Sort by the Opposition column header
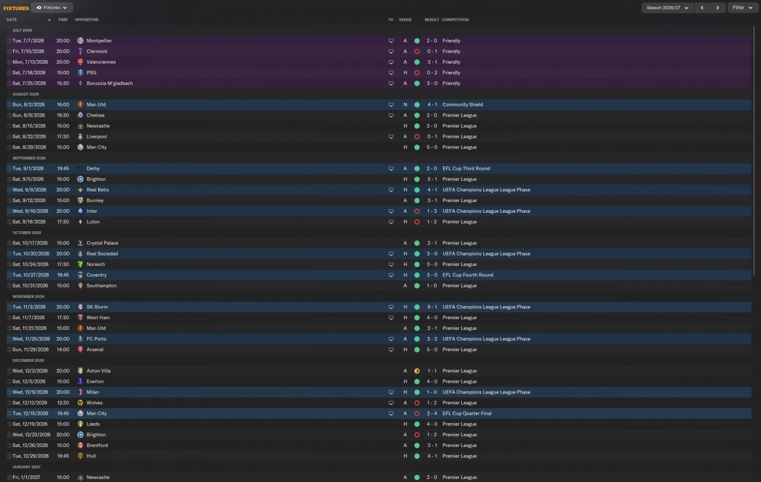Screen dimensions: 761x482 tap(87, 20)
